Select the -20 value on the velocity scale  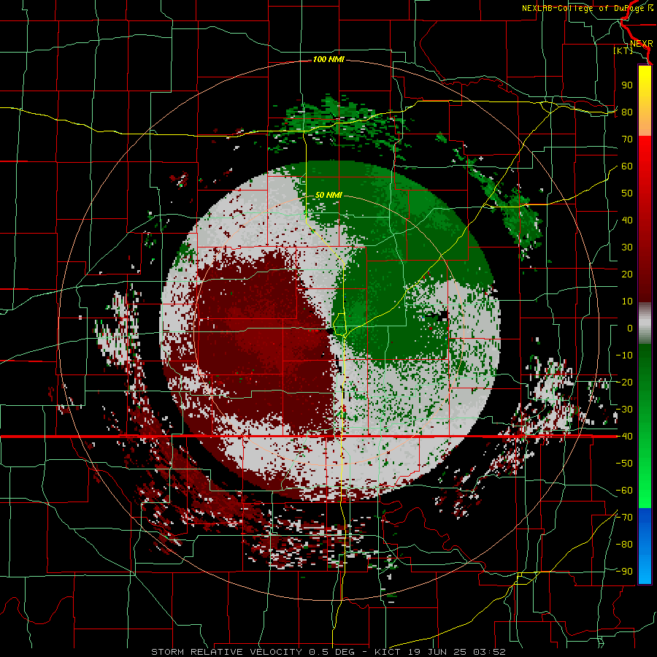(624, 382)
